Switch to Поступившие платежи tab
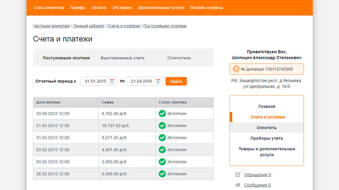 66,58
